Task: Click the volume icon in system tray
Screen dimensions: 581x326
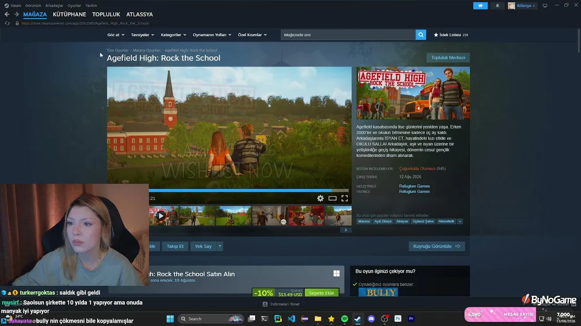Action: (x=549, y=319)
